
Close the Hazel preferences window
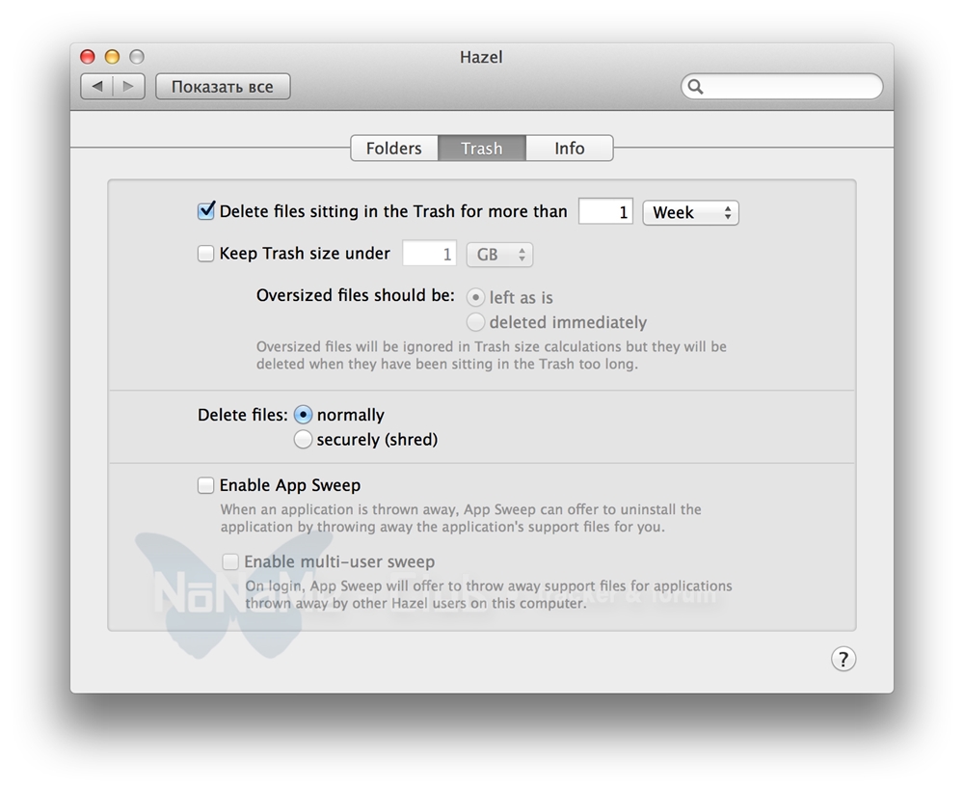(x=88, y=57)
